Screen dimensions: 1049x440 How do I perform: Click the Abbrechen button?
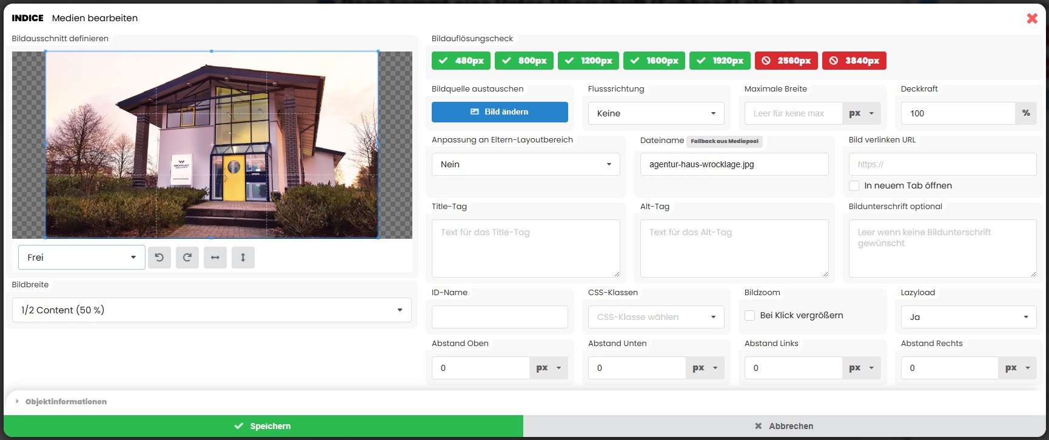pyautogui.click(x=785, y=426)
